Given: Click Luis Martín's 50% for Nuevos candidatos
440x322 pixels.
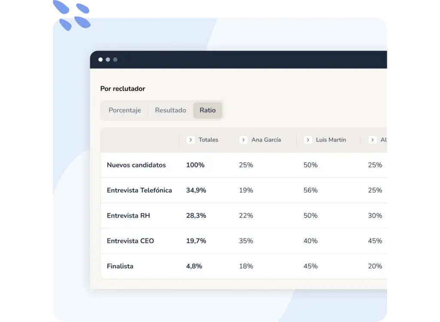Looking at the screenshot, I should tap(311, 165).
